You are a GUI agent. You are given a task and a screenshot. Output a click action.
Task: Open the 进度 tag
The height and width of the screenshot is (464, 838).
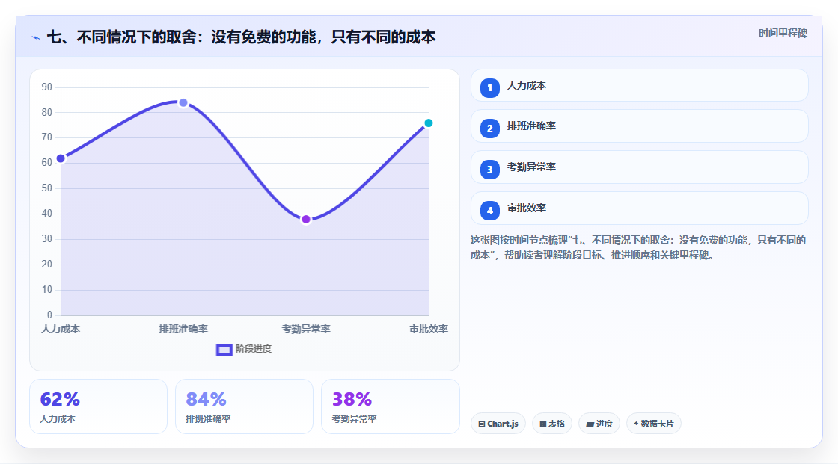click(599, 424)
